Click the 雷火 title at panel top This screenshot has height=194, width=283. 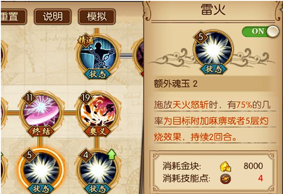[213, 10]
